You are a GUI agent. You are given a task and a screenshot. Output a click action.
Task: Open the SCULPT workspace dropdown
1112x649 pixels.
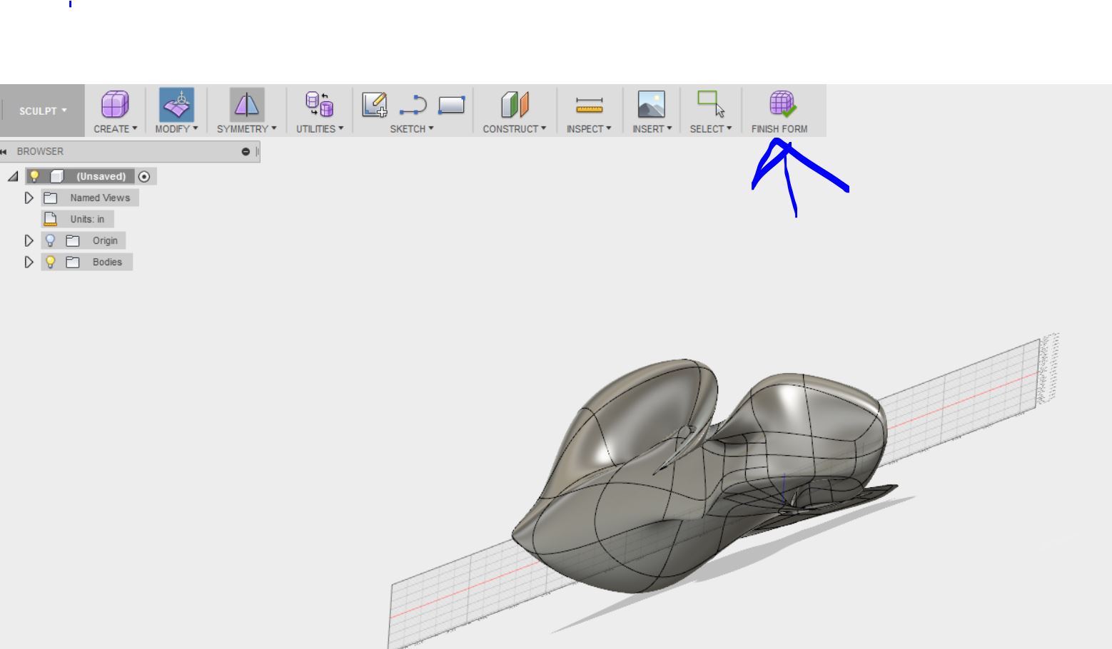(43, 111)
